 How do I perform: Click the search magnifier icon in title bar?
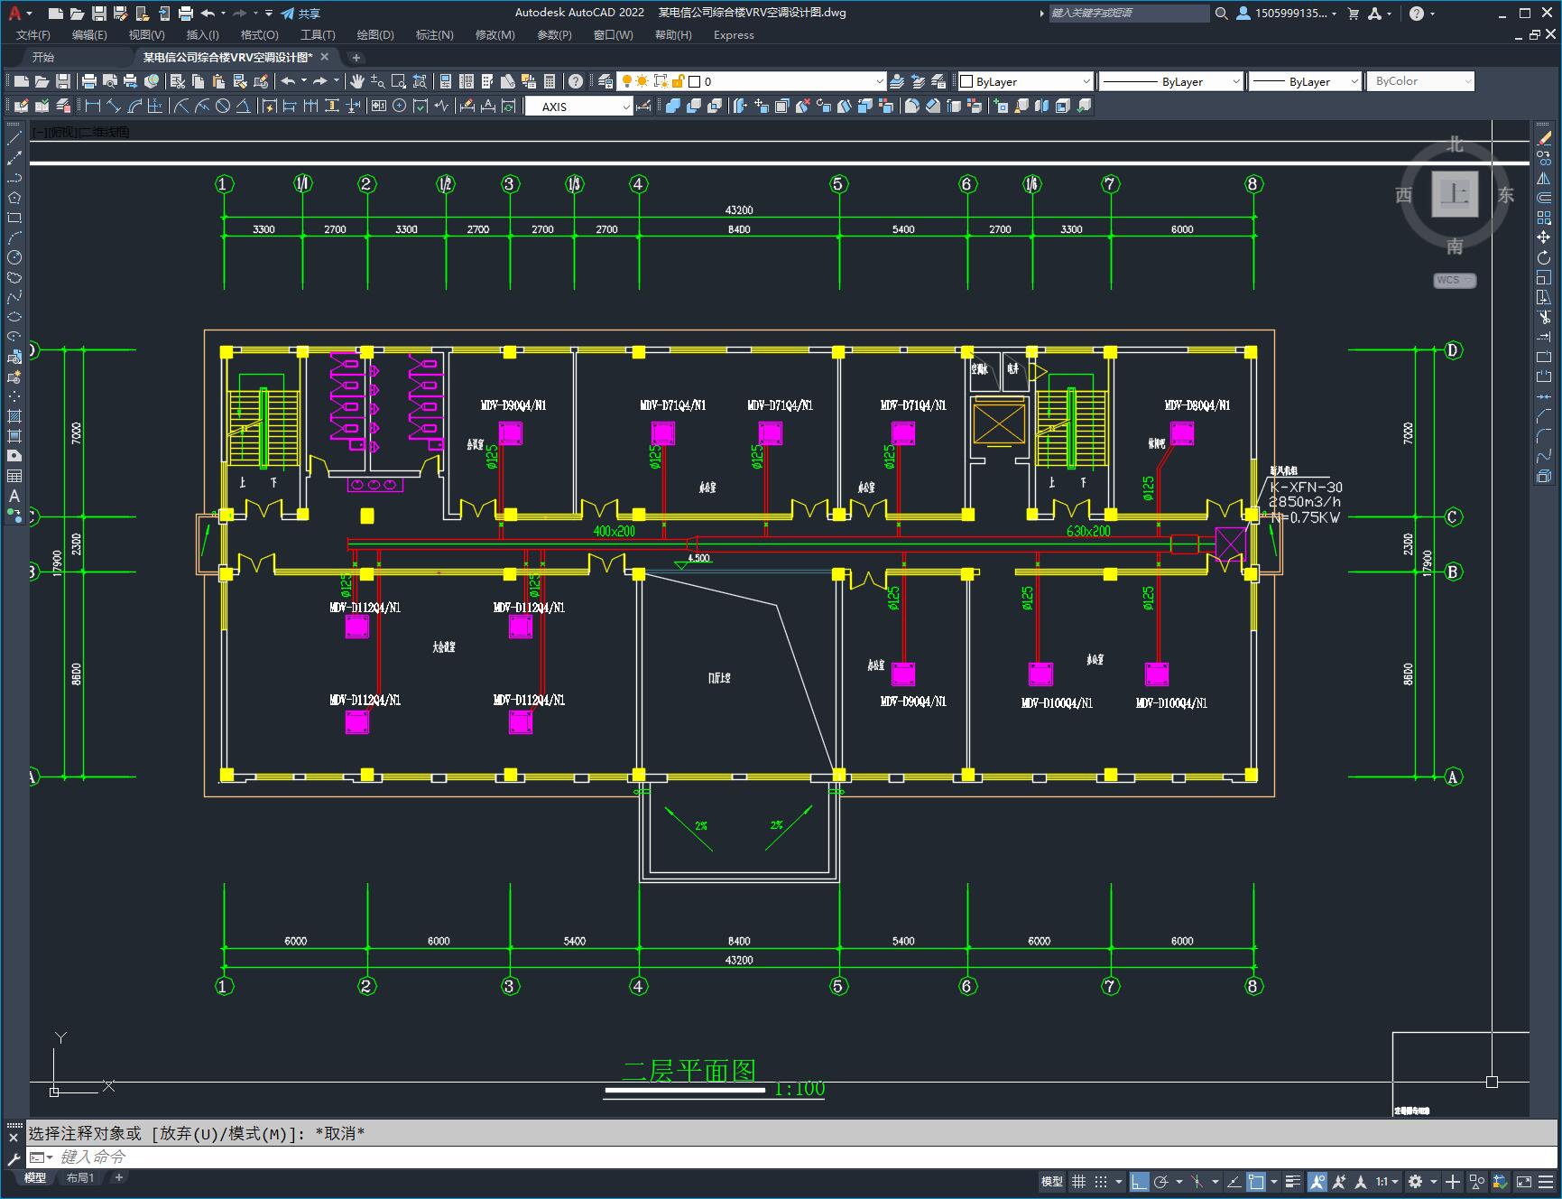click(x=1222, y=14)
